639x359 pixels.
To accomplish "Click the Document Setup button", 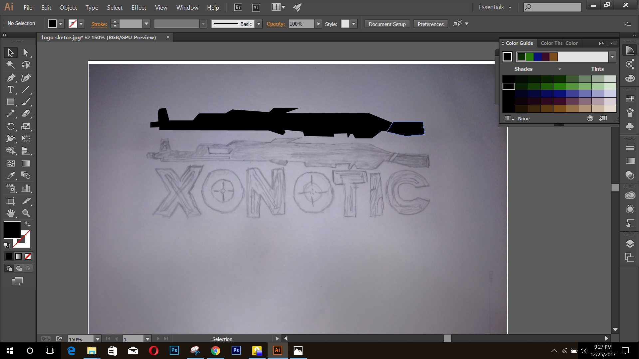I will (387, 24).
